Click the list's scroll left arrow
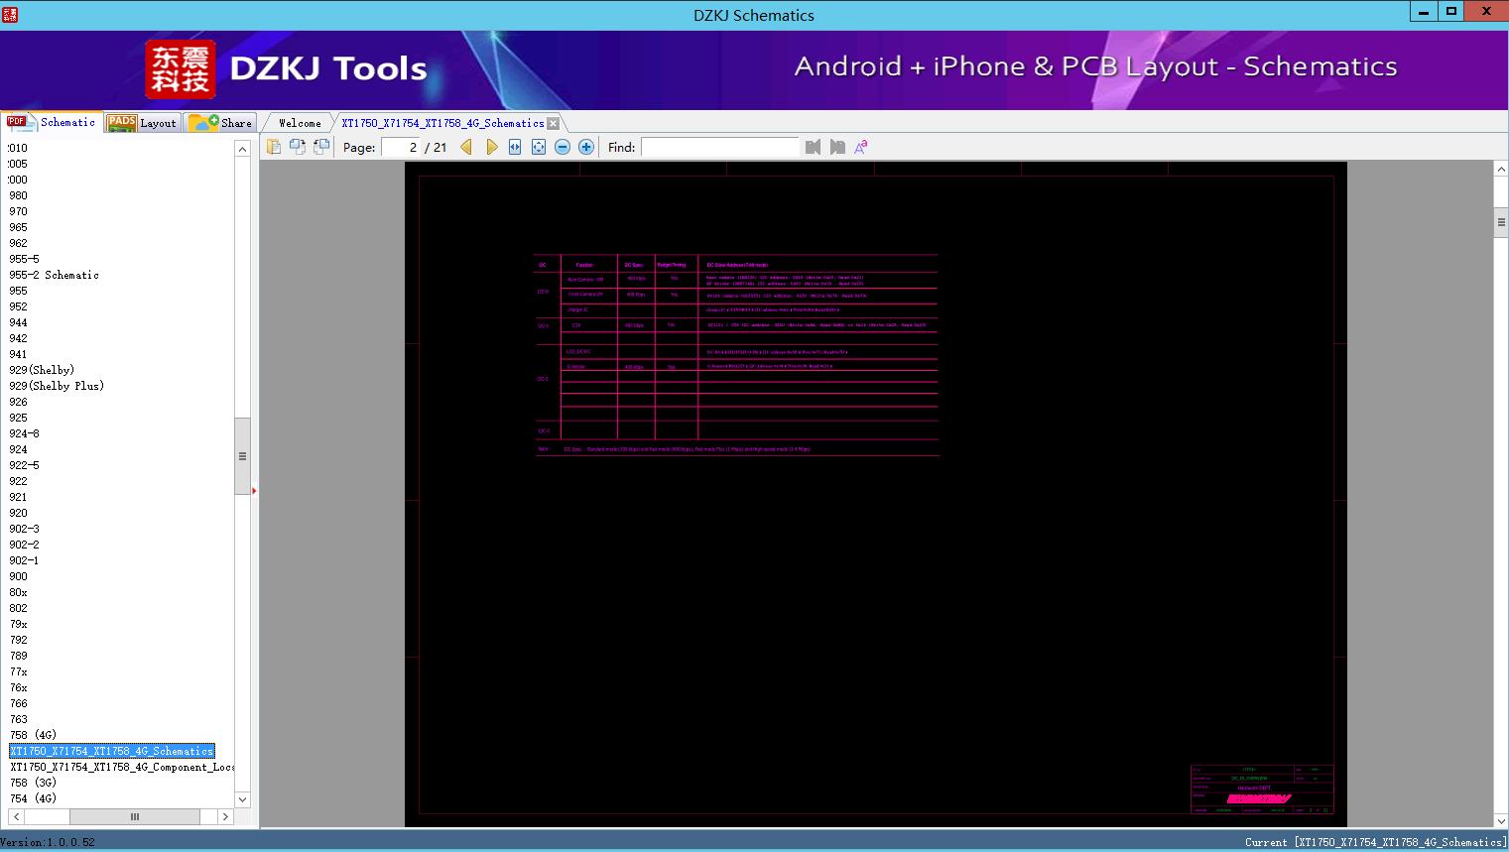1509x852 pixels. pos(16,816)
